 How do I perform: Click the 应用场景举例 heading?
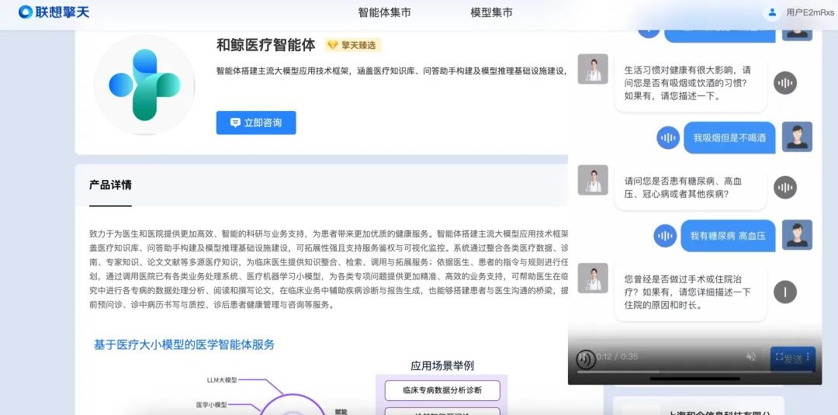click(x=442, y=366)
